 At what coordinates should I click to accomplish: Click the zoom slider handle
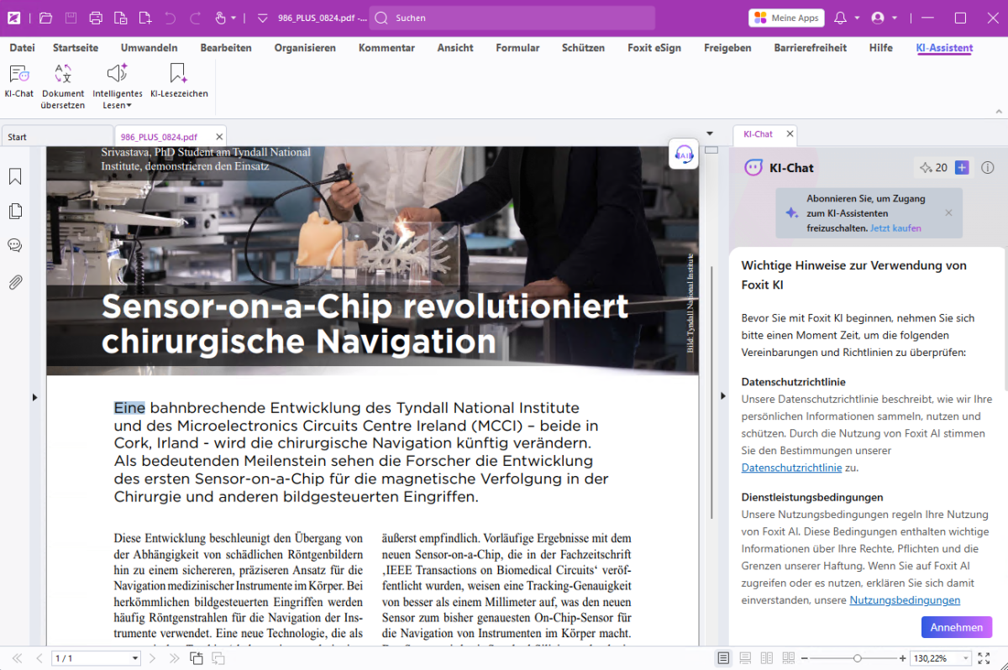click(x=857, y=658)
